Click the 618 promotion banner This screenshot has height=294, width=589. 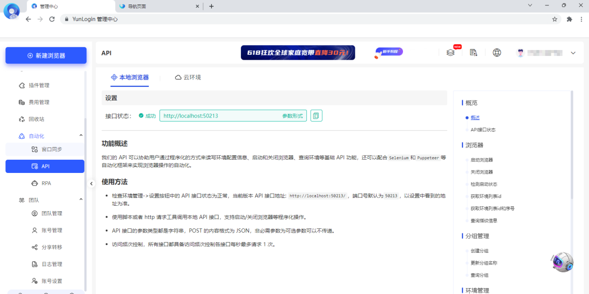[x=297, y=53]
